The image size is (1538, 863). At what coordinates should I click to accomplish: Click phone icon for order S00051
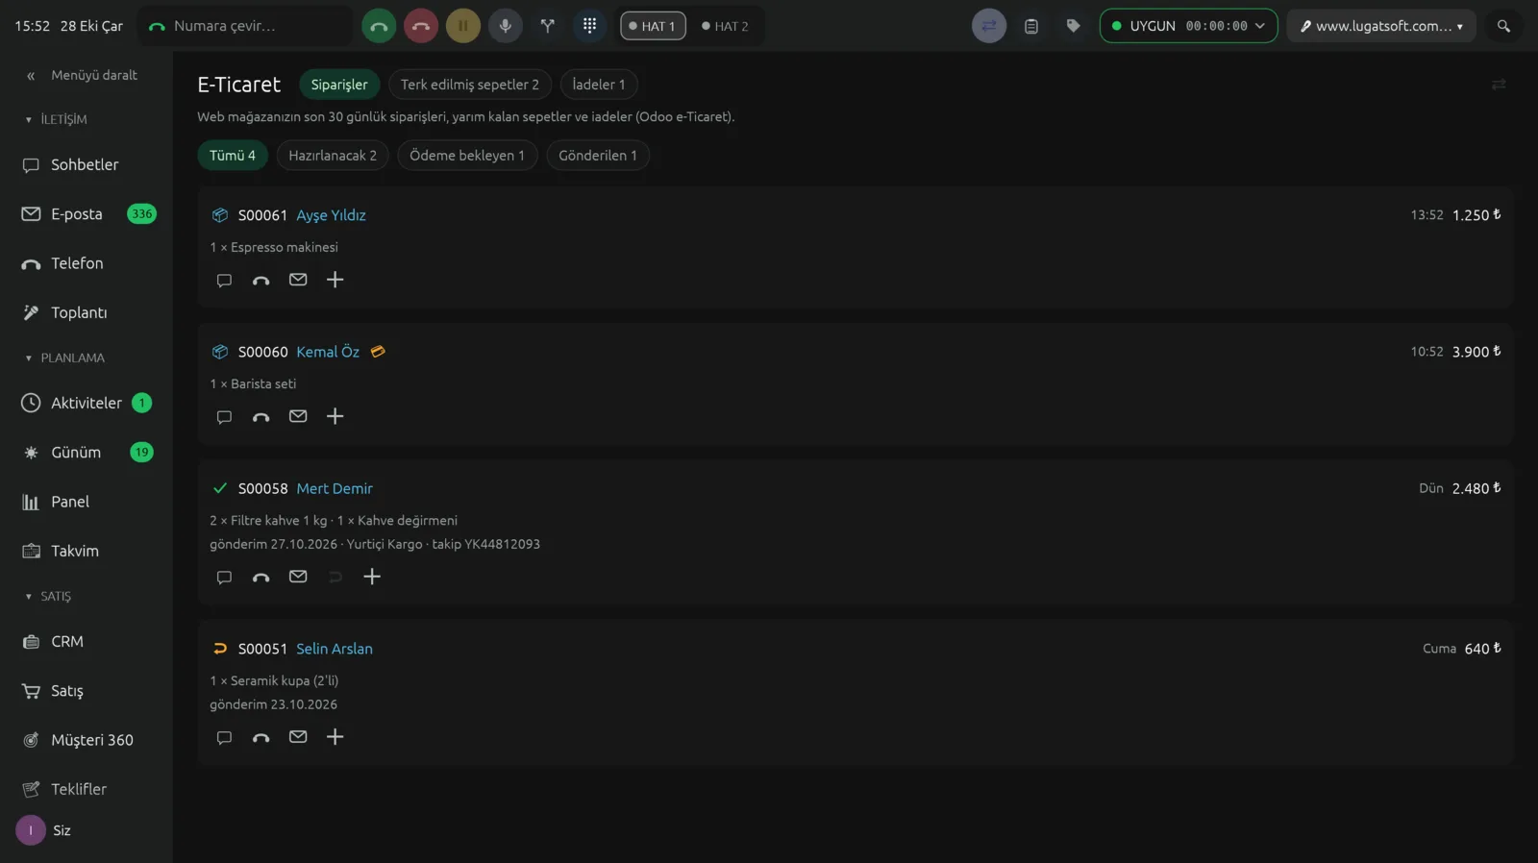point(260,737)
